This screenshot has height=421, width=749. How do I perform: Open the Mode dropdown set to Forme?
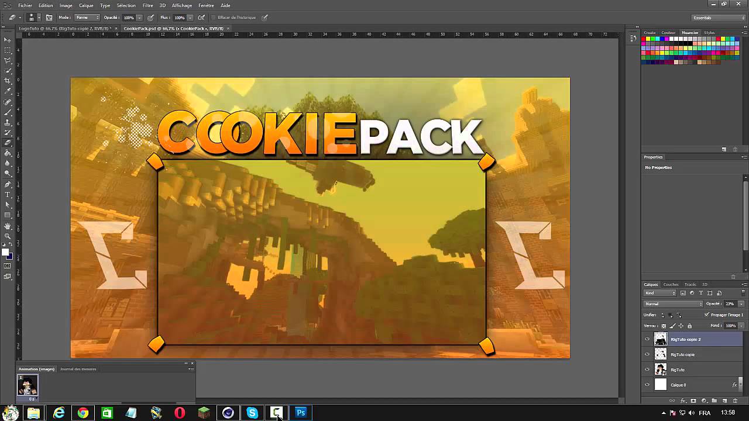coord(86,18)
